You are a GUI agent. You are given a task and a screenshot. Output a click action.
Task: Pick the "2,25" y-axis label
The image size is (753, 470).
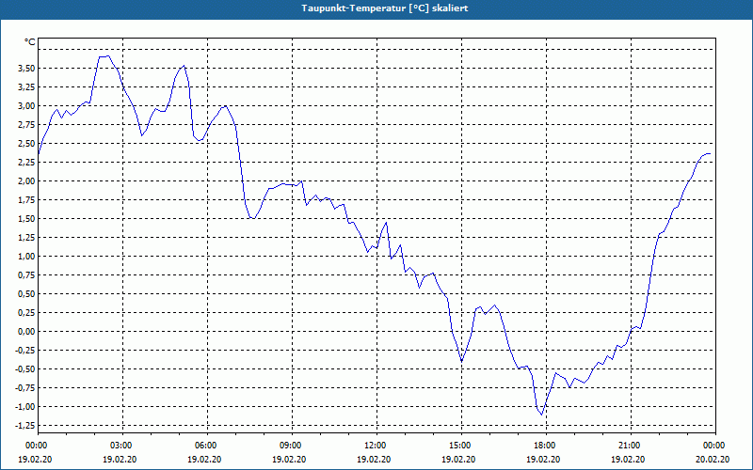pyautogui.click(x=26, y=162)
